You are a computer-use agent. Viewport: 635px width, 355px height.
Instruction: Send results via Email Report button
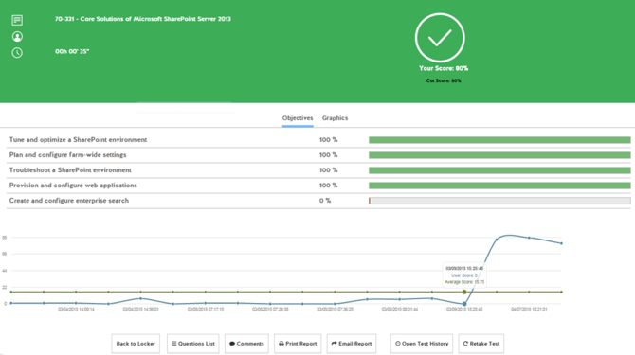click(352, 344)
